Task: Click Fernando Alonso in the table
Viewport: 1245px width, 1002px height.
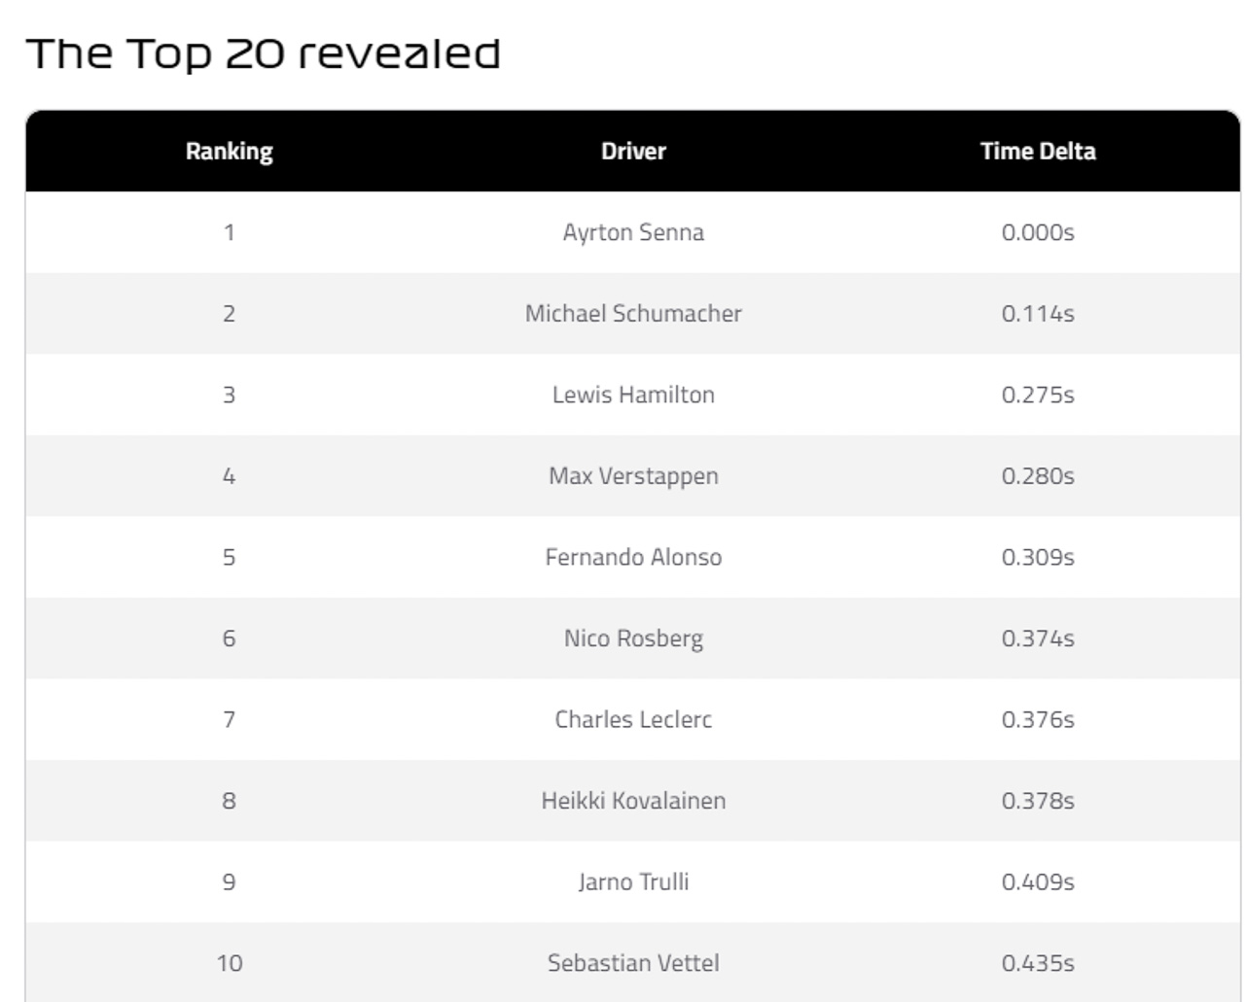Action: pos(633,557)
